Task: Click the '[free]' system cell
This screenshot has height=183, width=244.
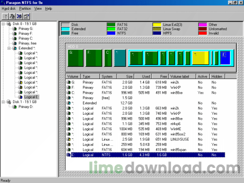Action: point(105,98)
